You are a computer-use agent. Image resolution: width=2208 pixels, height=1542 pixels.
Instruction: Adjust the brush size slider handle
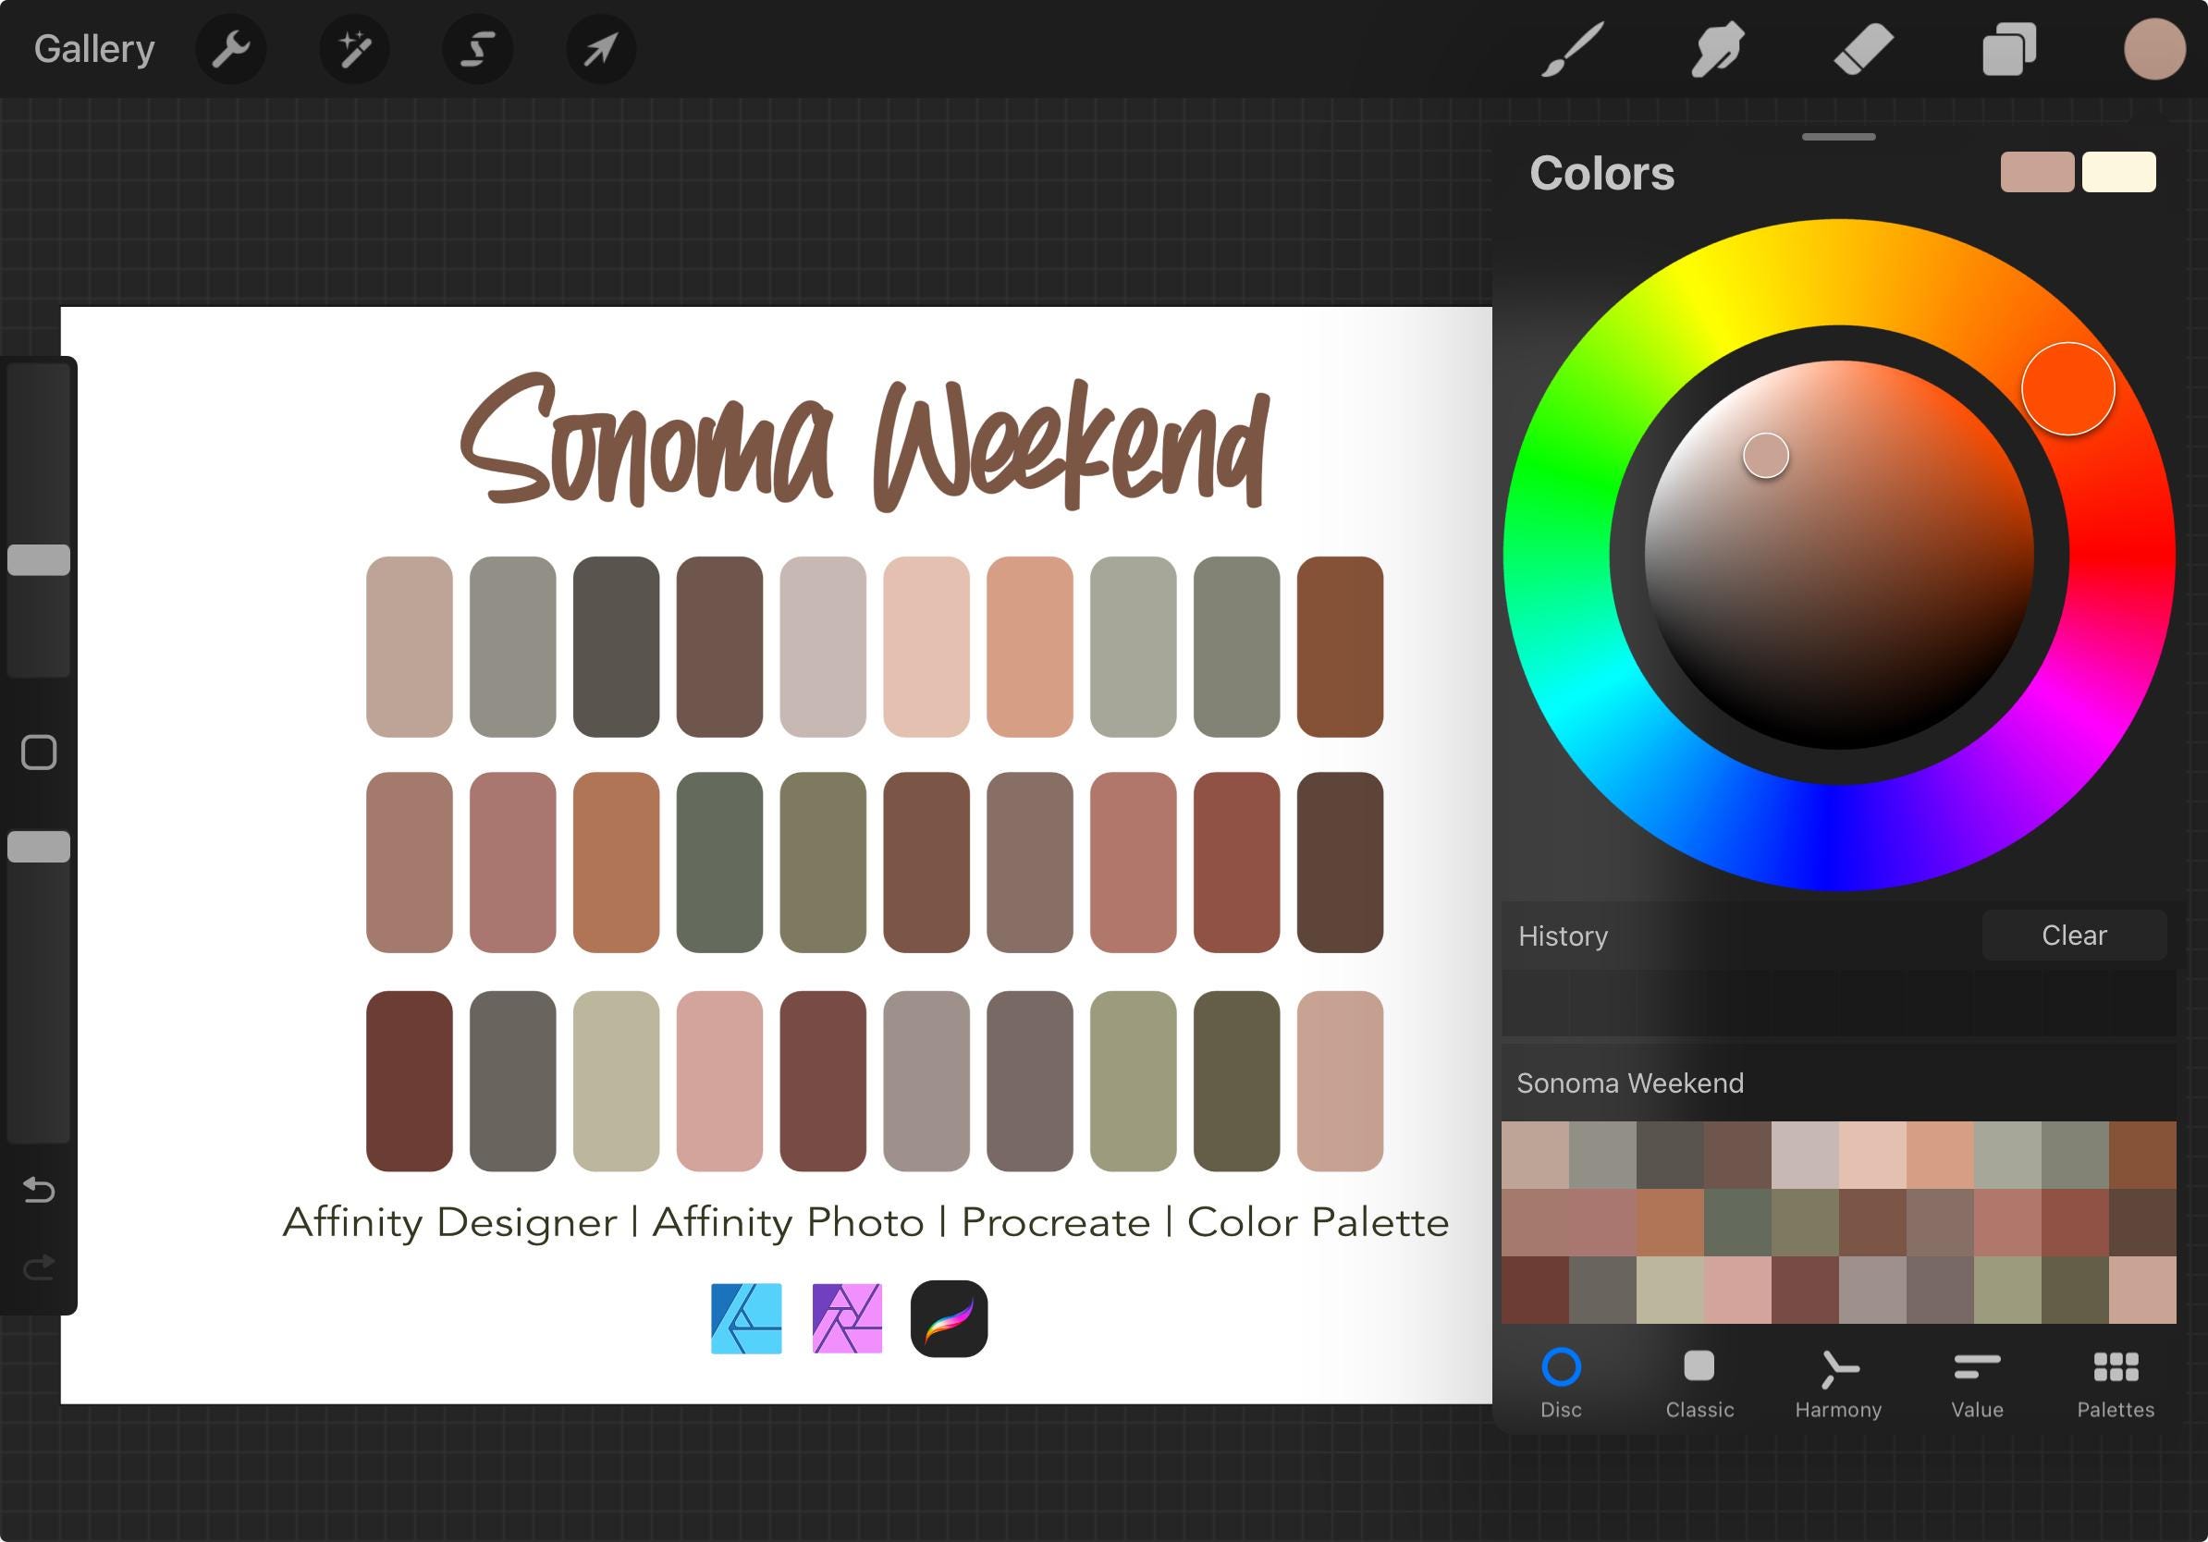[39, 559]
